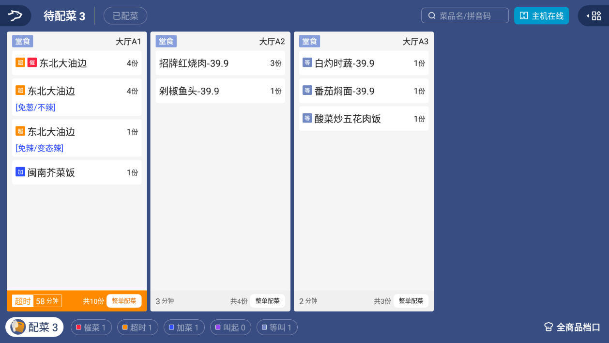Screen dimensions: 609x343
Task: Click 堂食 badge on 大厅A2 card
Action: click(166, 41)
